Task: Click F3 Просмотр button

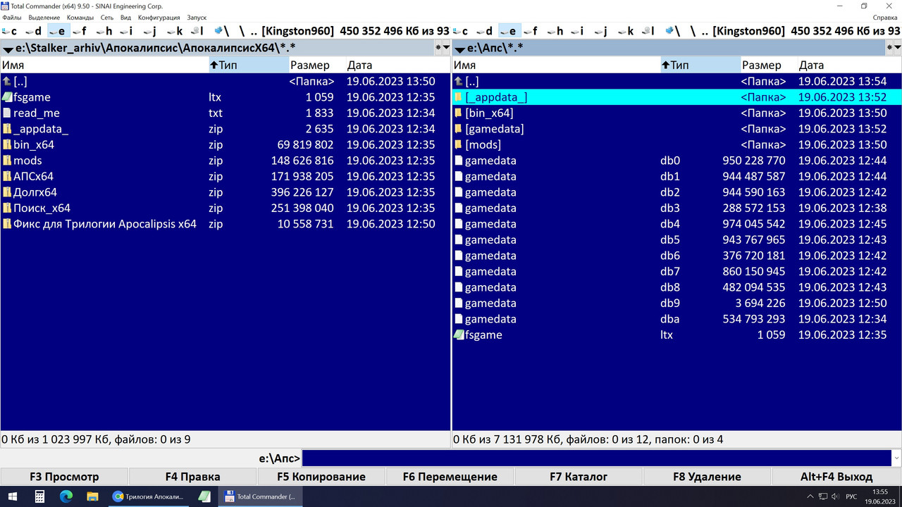Action: 64,477
